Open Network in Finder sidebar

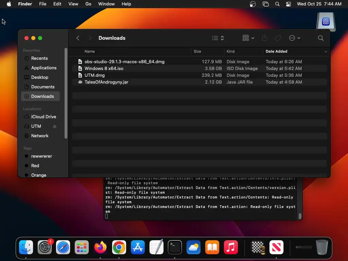(x=40, y=136)
